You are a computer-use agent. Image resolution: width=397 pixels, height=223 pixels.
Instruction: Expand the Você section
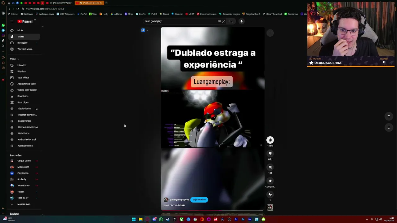[14, 59]
